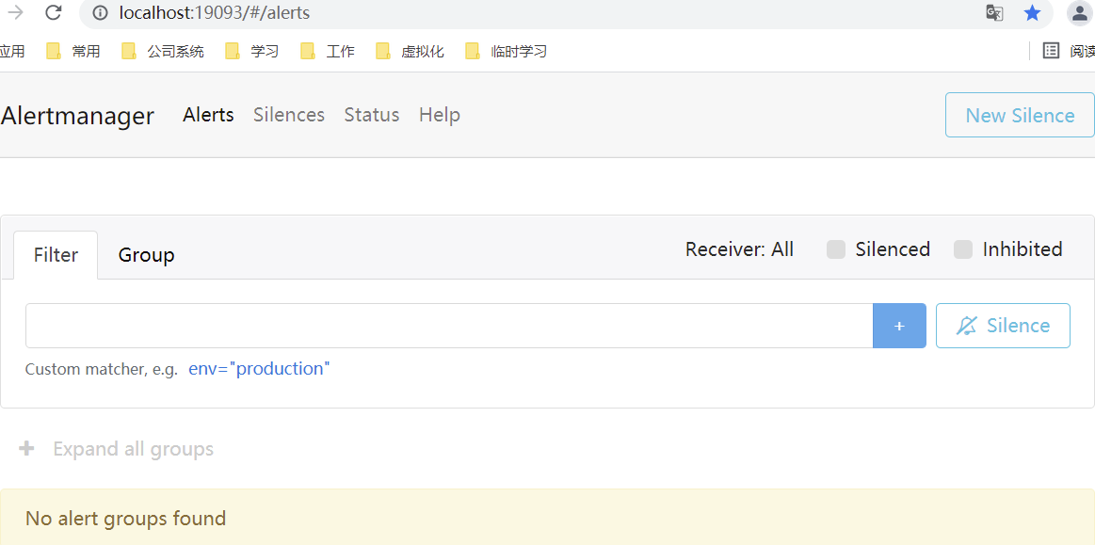The height and width of the screenshot is (545, 1095).
Task: Bookmark this page with the star icon
Action: coord(1032,12)
